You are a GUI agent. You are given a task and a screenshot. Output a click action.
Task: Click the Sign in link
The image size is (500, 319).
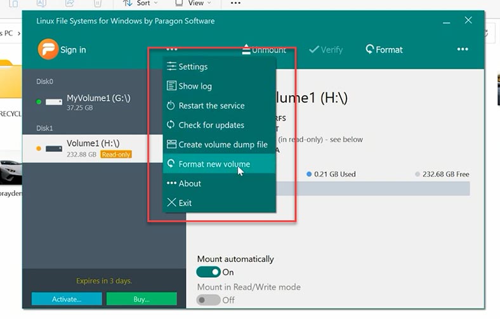click(73, 49)
